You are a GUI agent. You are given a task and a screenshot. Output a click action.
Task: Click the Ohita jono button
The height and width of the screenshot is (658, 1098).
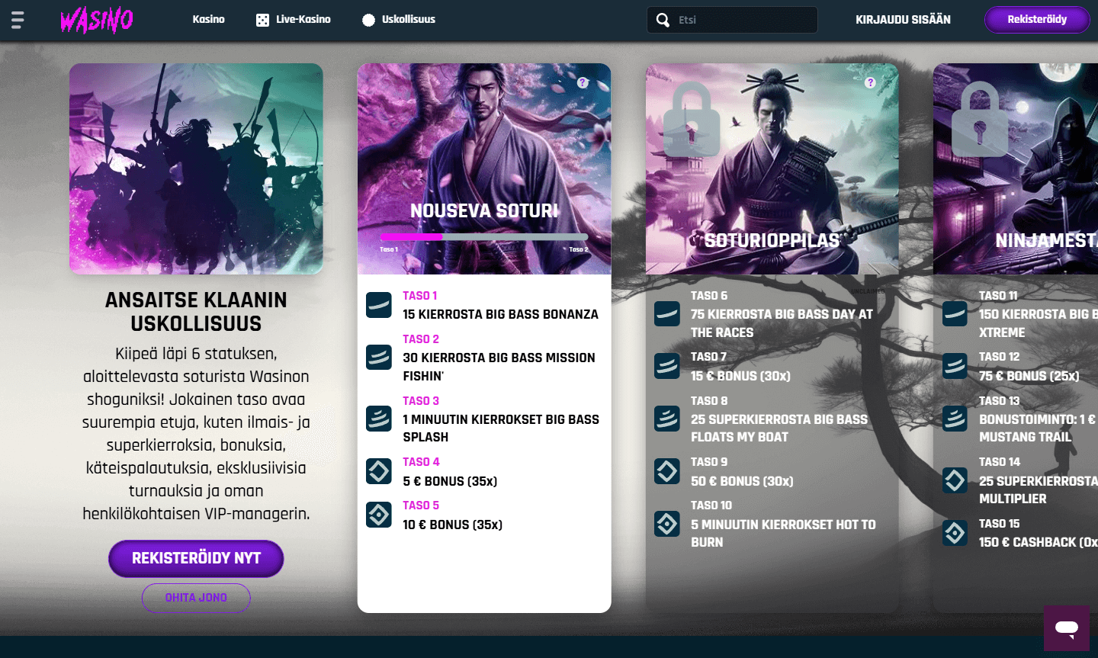click(196, 598)
